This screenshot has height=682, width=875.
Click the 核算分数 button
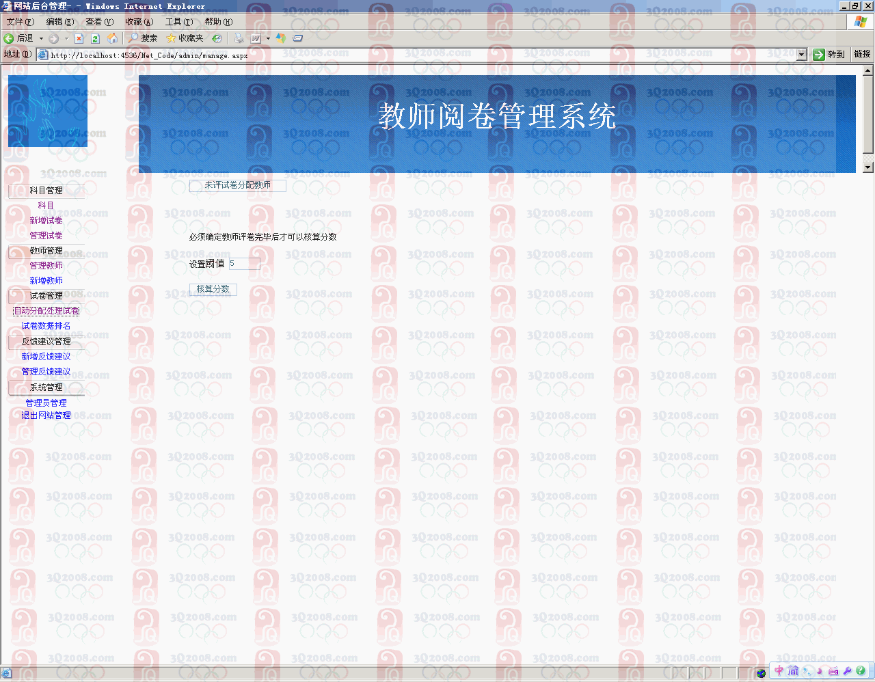point(213,289)
